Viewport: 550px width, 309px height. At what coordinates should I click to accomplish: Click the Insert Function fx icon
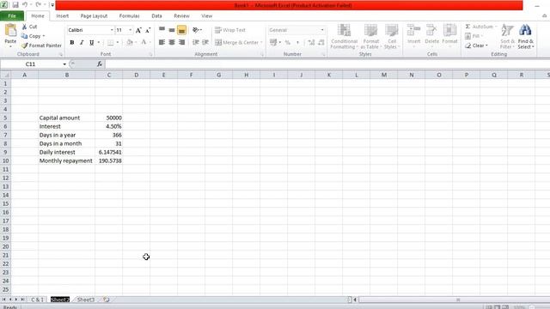point(100,64)
